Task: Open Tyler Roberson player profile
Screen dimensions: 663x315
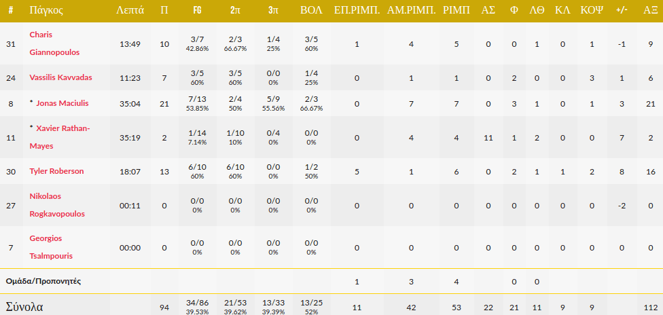Action: coord(58,171)
